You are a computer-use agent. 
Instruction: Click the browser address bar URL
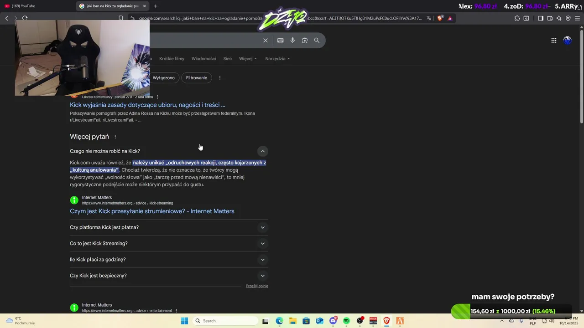coord(281,18)
